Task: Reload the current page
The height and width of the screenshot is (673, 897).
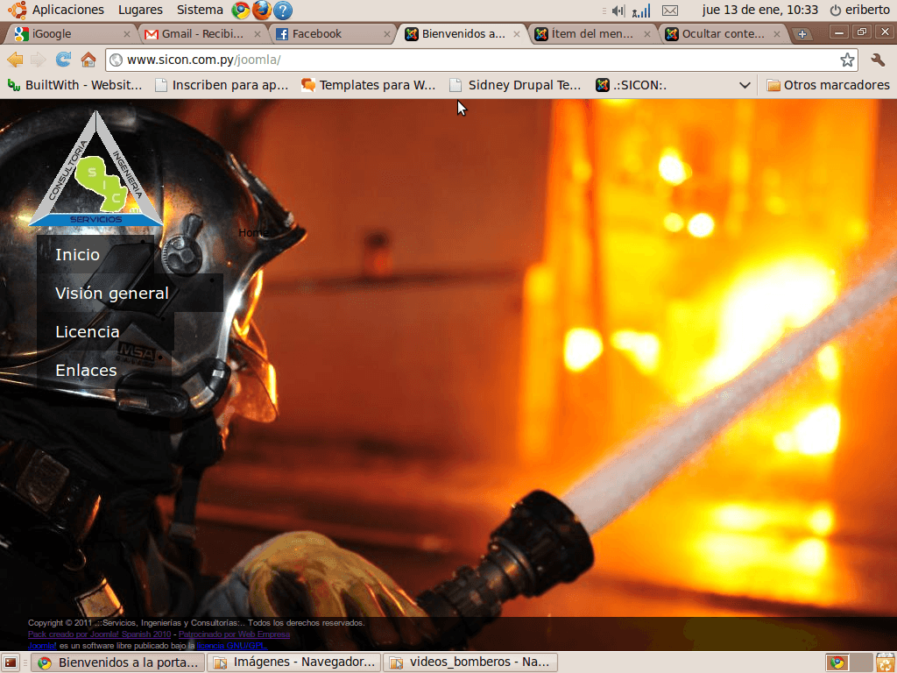Action: coord(63,59)
